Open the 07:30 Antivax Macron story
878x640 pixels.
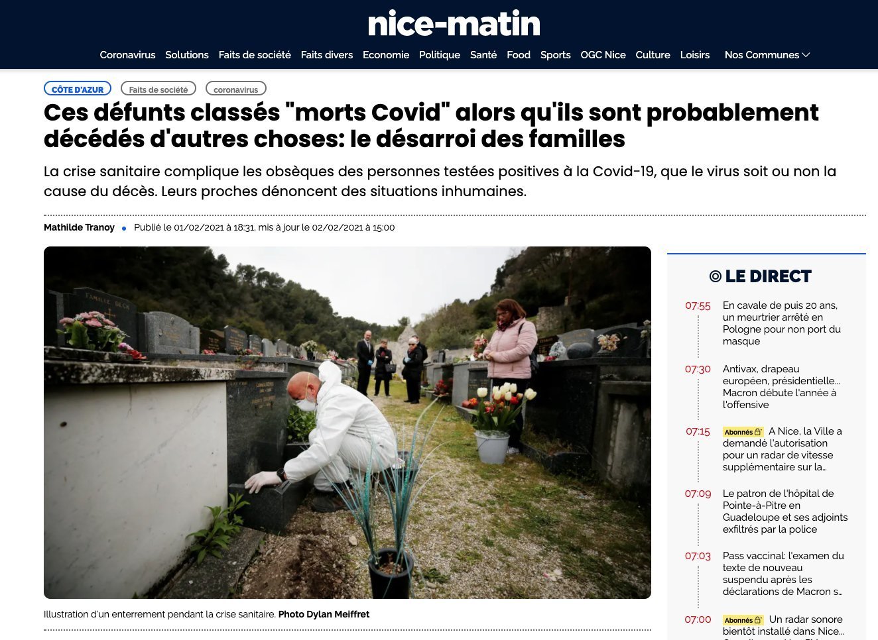(x=781, y=387)
